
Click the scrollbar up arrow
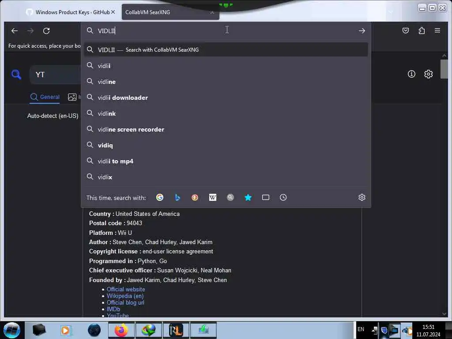(x=444, y=55)
